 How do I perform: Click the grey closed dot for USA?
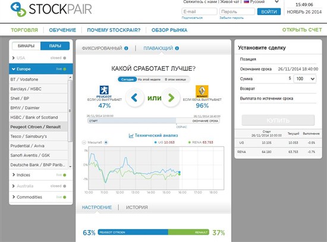(x=64, y=58)
